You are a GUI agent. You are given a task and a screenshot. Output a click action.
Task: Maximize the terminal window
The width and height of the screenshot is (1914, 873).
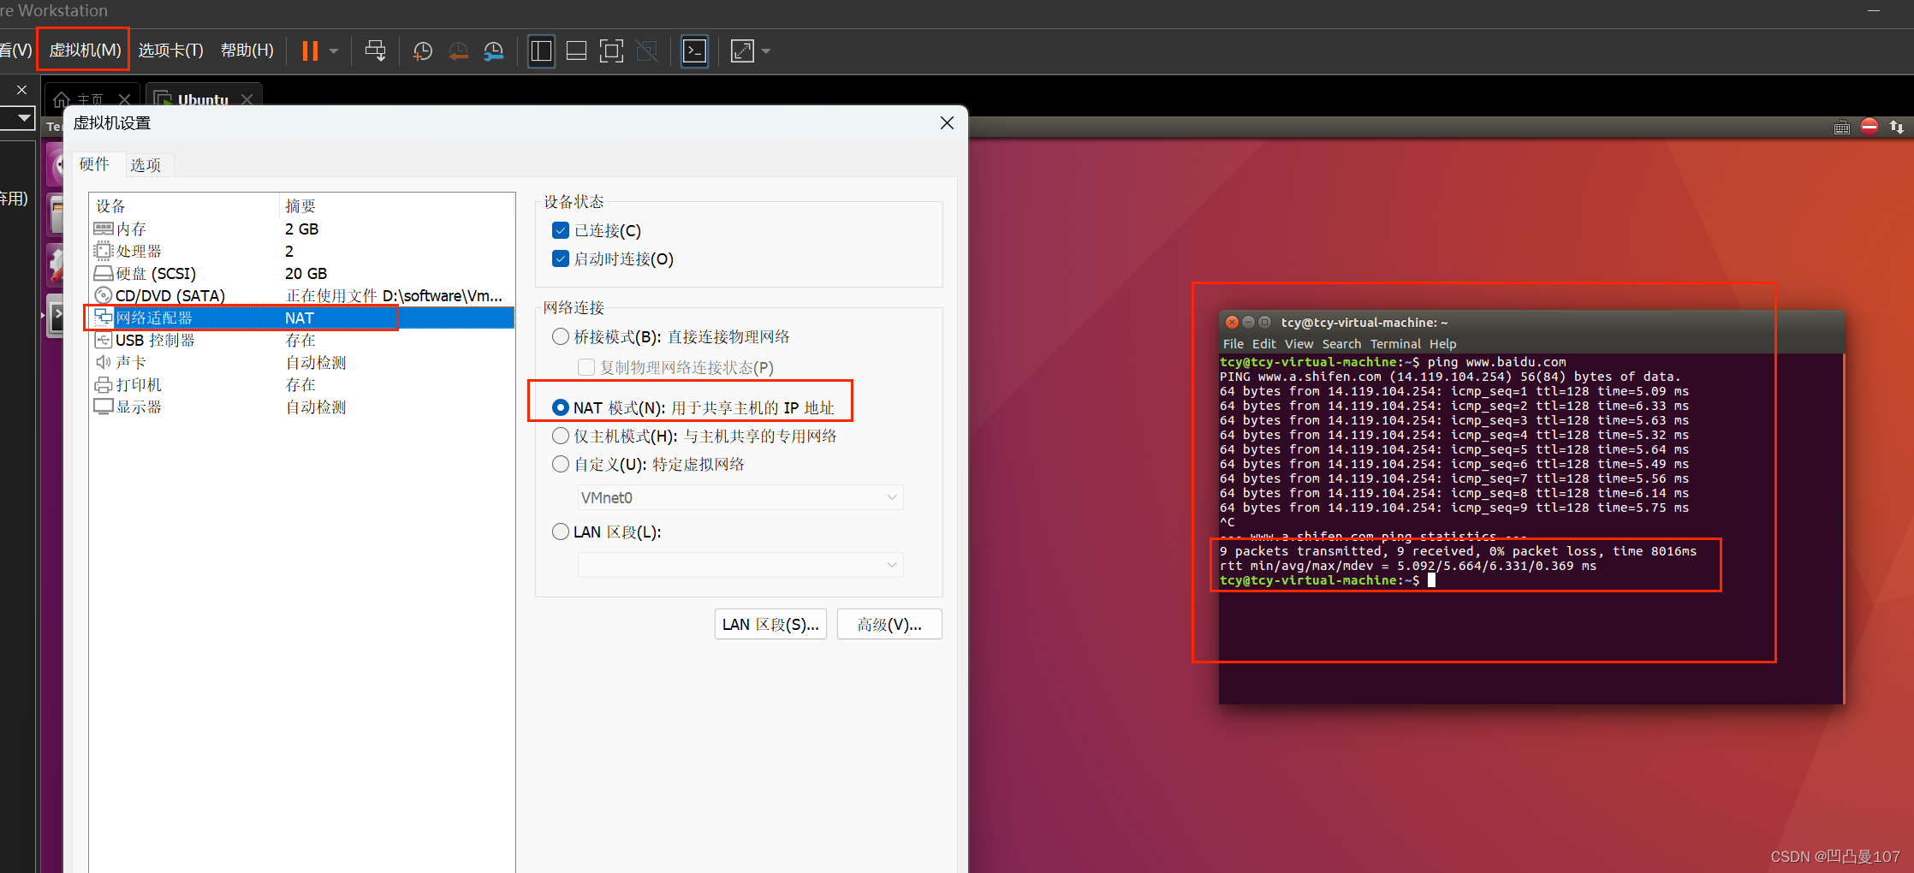[1264, 323]
